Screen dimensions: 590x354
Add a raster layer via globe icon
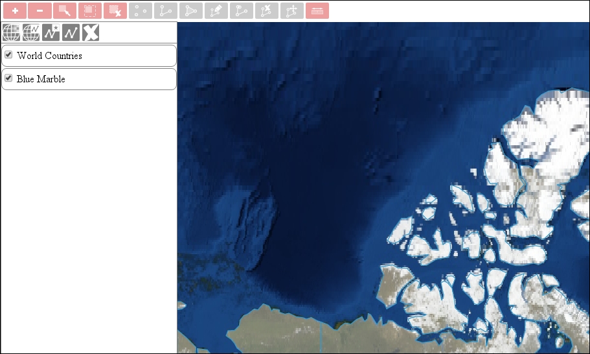(x=11, y=32)
